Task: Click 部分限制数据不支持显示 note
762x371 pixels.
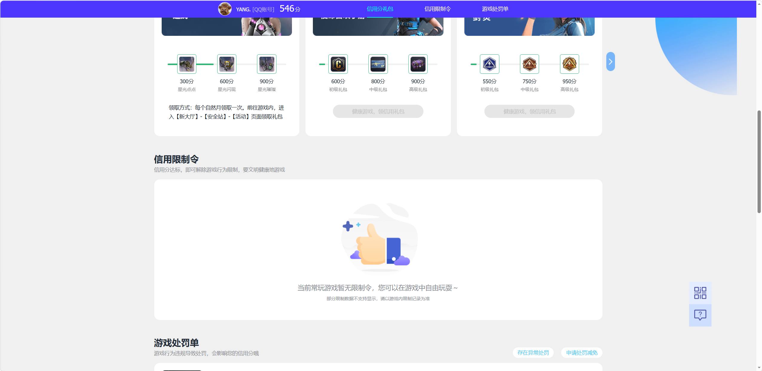Action: (378, 298)
